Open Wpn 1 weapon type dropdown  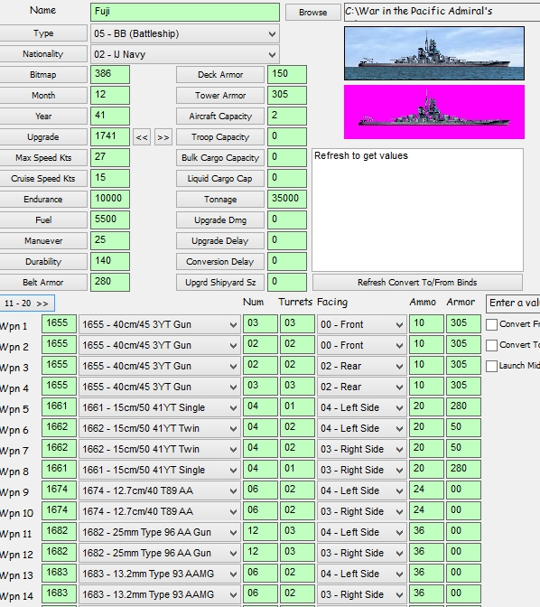tap(160, 324)
